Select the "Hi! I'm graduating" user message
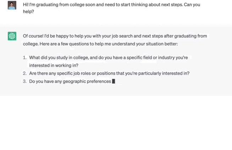The width and height of the screenshot is (232, 150). 71,5
